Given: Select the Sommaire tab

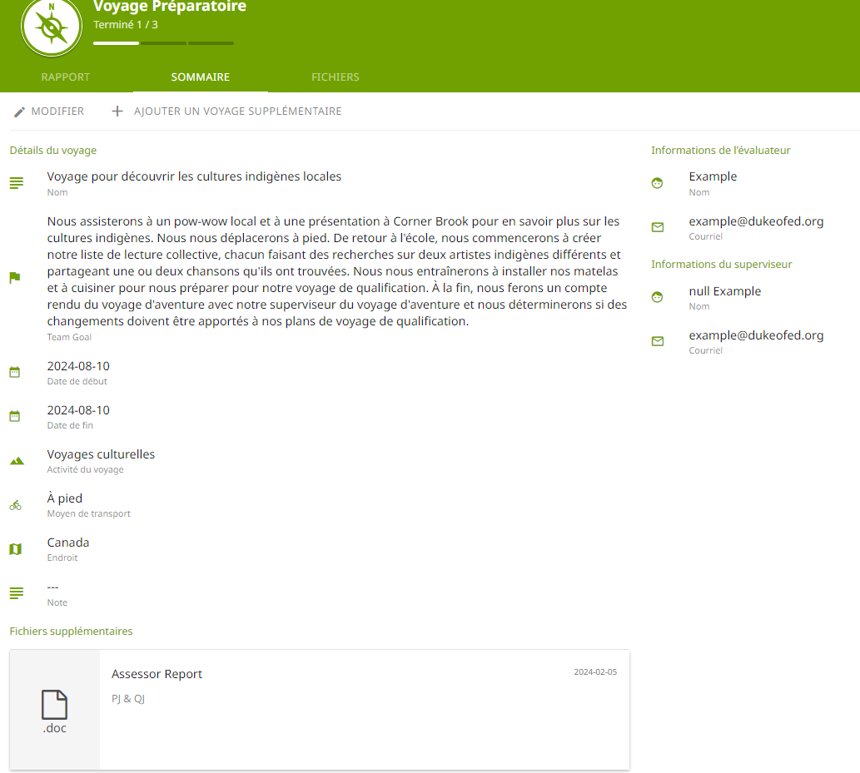Looking at the screenshot, I should 201,77.
